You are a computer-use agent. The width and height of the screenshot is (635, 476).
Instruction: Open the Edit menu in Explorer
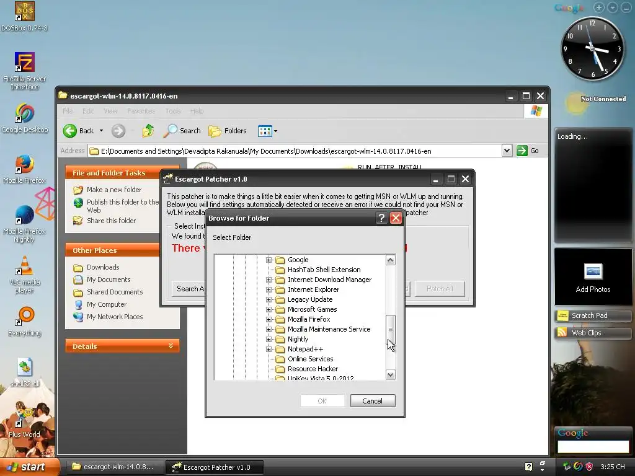tap(88, 111)
